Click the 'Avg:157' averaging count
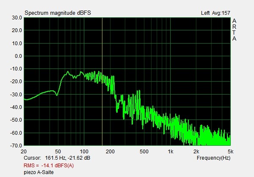Viewport: 254px width, 177px height. pos(221,13)
